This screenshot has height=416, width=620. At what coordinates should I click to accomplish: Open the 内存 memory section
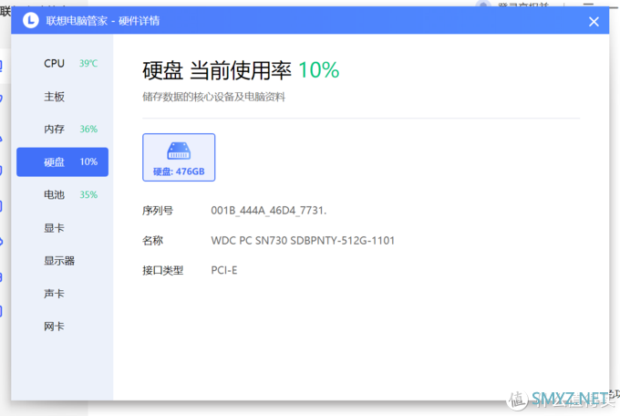pyautogui.click(x=63, y=129)
